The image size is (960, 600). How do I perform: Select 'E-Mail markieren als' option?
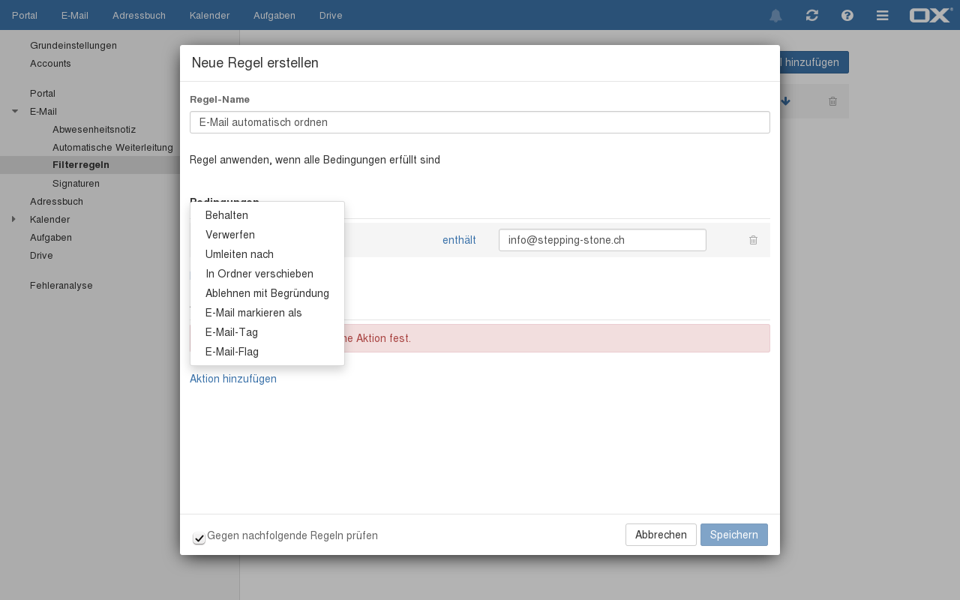[x=253, y=313]
